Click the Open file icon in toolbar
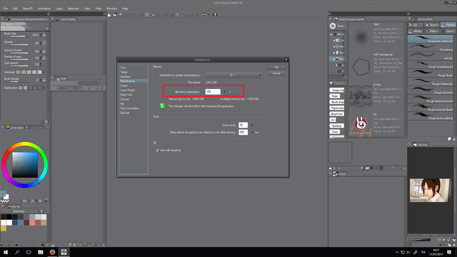Image resolution: width=457 pixels, height=257 pixels. click(115, 15)
